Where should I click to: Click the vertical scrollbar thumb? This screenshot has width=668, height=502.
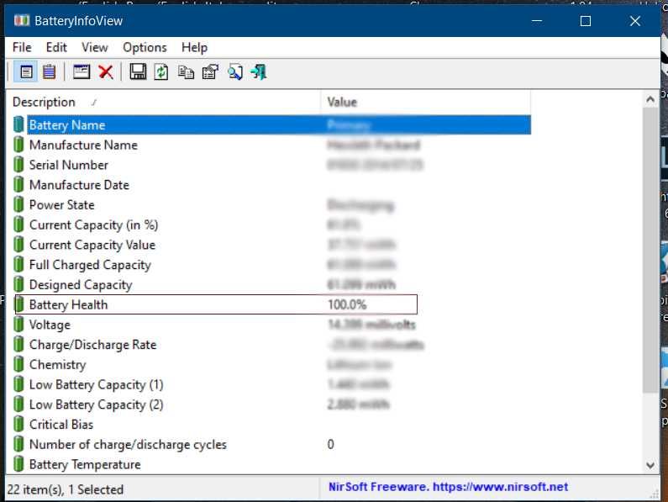pyautogui.click(x=650, y=250)
